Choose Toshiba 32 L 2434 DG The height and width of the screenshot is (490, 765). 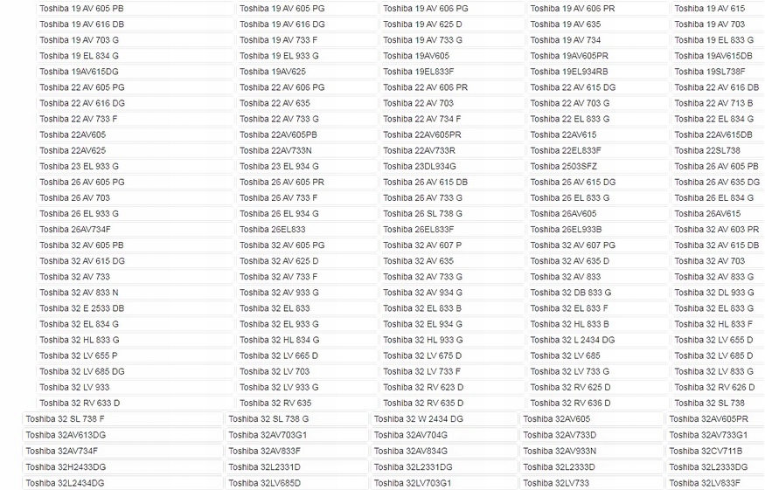572,340
